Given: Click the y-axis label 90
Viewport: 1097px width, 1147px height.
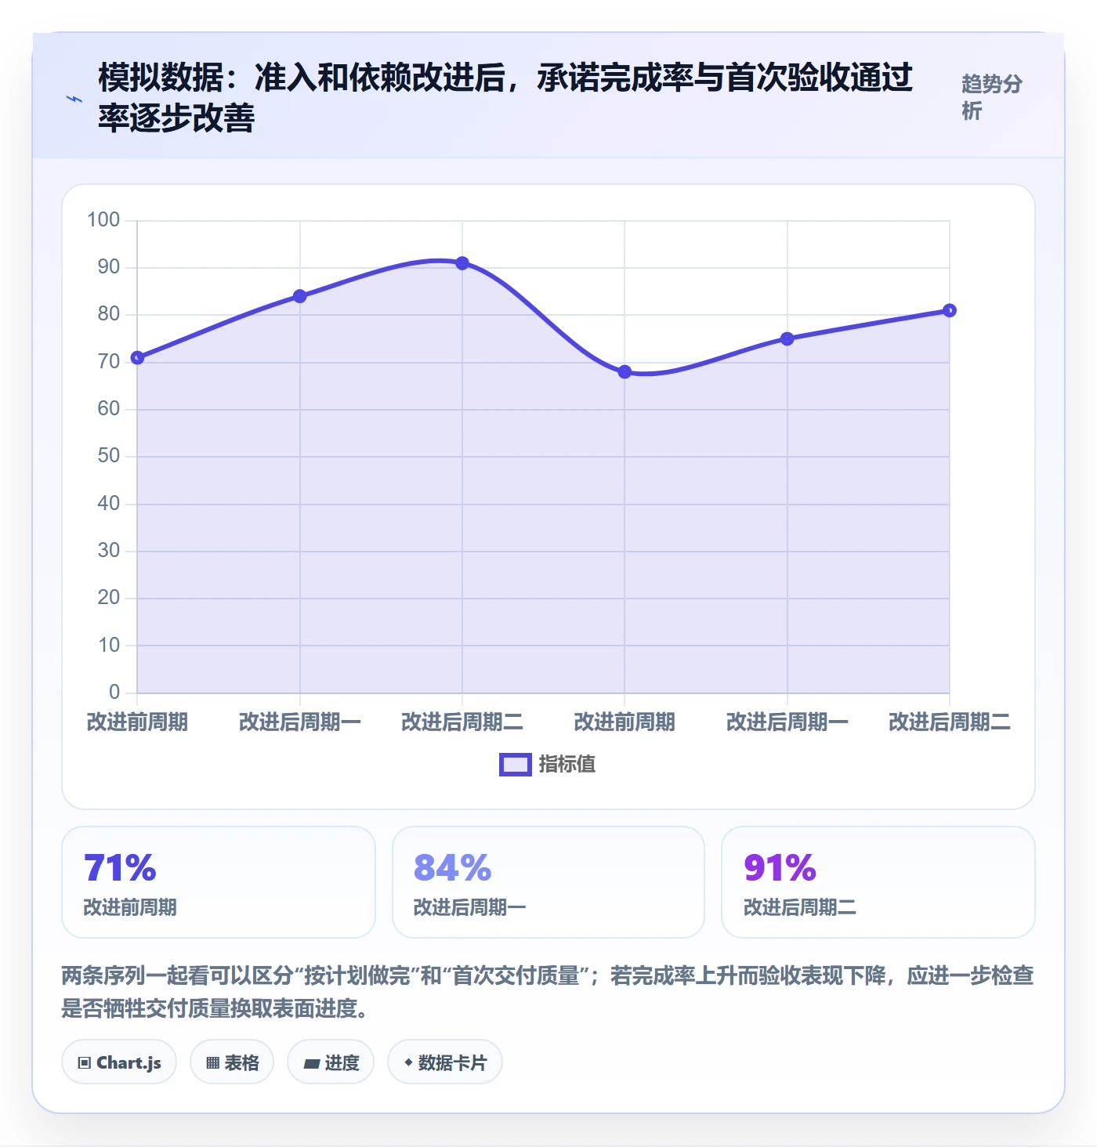Looking at the screenshot, I should 109,267.
